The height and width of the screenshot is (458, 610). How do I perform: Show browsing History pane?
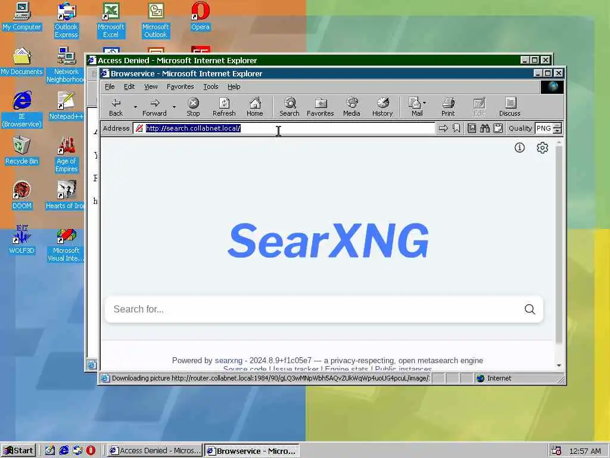tap(382, 107)
